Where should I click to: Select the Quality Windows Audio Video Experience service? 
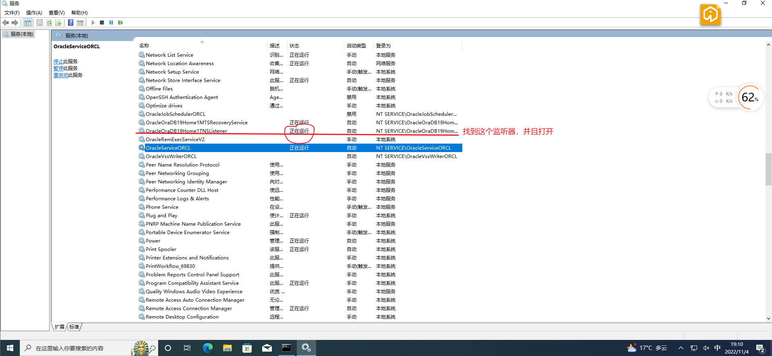[194, 292]
